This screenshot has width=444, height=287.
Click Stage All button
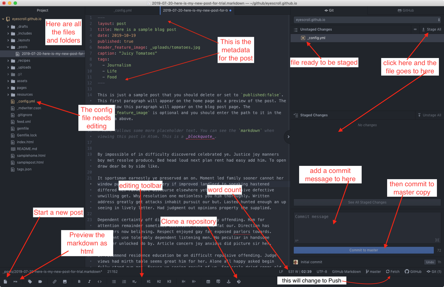pos(432,29)
